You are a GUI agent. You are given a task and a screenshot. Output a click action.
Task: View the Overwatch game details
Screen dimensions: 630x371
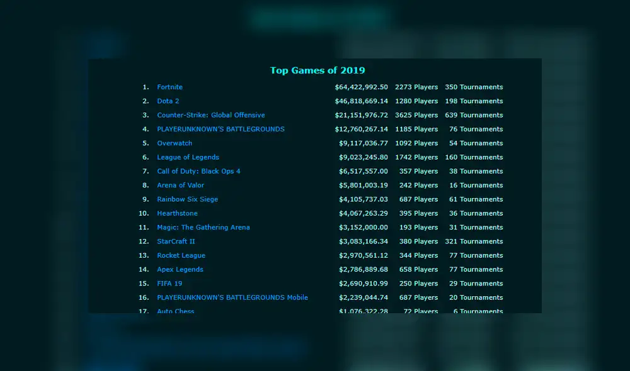(175, 143)
